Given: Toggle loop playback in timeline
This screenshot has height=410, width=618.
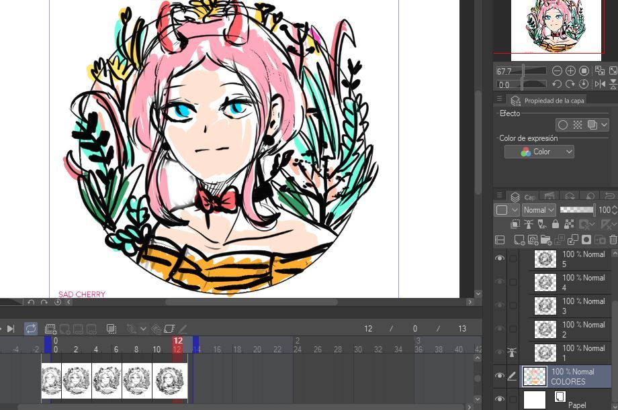Looking at the screenshot, I should pos(31,329).
